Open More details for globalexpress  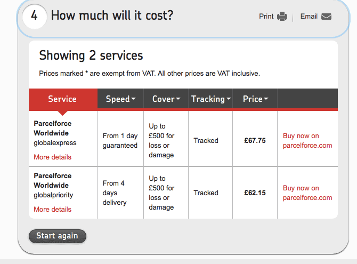52,157
